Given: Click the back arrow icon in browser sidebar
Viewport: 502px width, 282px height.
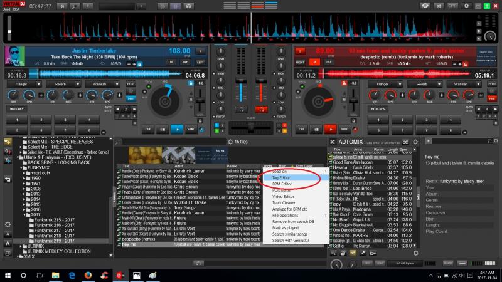Looking at the screenshot, I should [x=8, y=180].
